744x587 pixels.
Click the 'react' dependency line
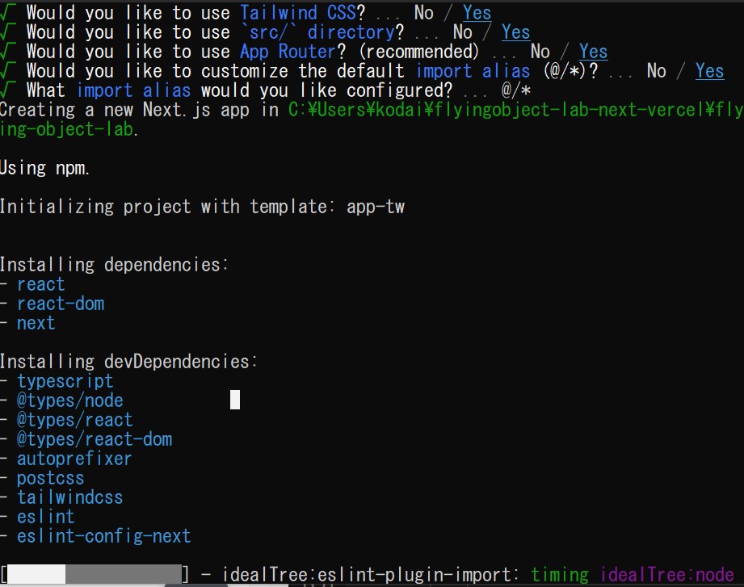tap(41, 284)
